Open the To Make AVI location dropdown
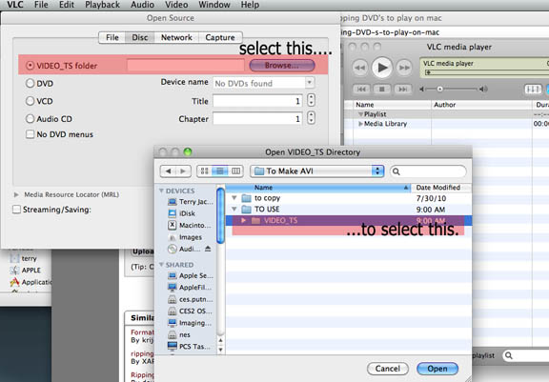549x382 pixels. [x=316, y=171]
